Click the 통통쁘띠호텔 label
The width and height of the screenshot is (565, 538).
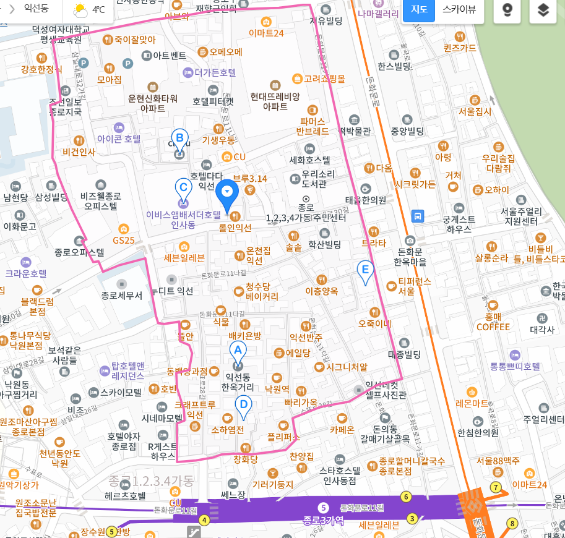click(515, 367)
